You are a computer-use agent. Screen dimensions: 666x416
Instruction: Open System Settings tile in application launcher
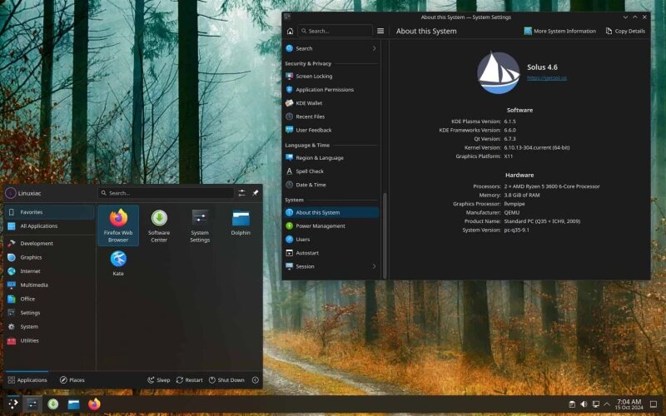[200, 225]
